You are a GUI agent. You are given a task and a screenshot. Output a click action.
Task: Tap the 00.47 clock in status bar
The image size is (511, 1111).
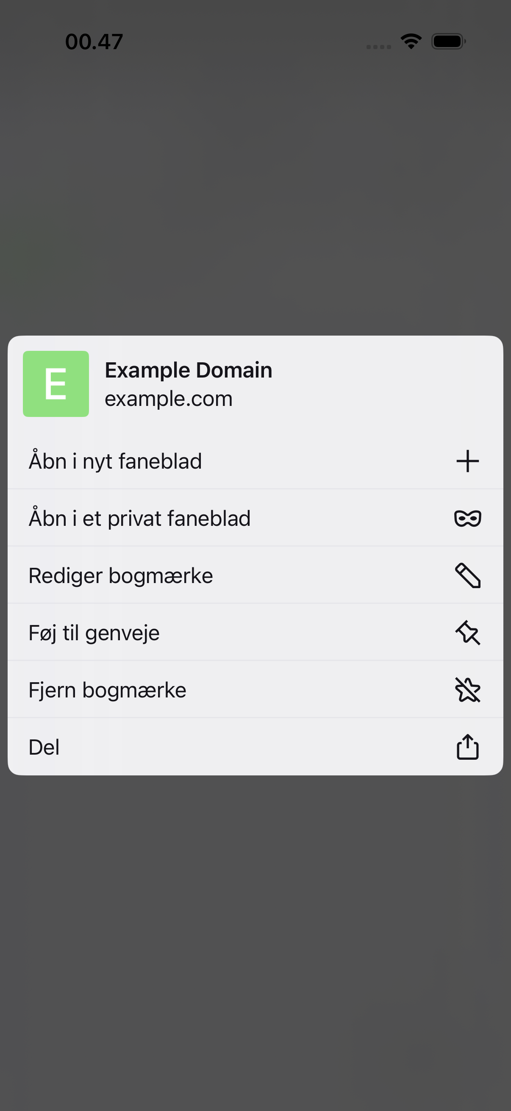[x=94, y=42]
